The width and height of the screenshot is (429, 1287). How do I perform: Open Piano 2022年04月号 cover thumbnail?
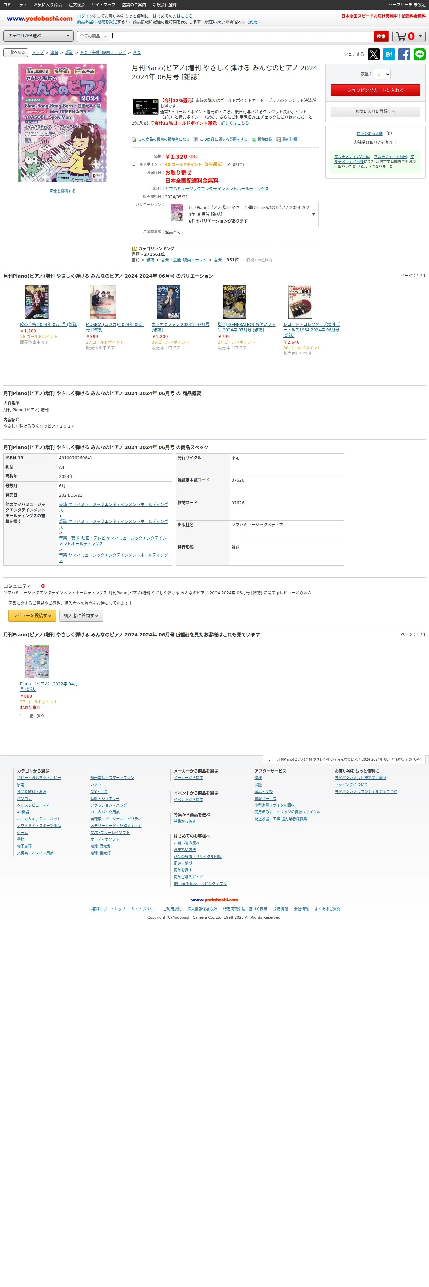(37, 661)
